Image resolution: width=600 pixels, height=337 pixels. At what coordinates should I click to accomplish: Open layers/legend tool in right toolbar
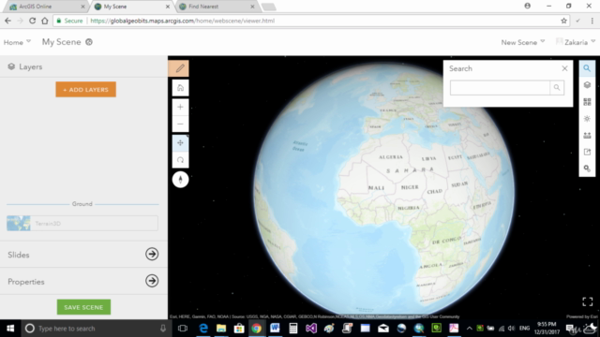587,85
